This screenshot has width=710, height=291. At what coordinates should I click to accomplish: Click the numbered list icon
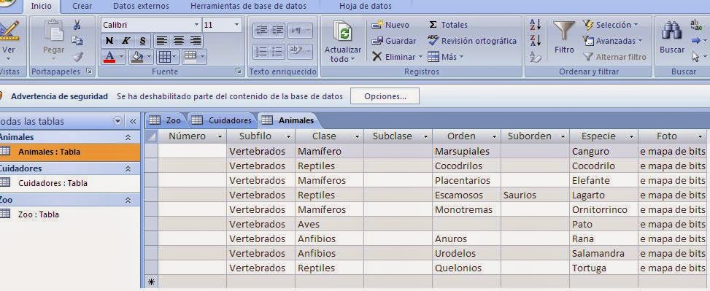point(262,51)
